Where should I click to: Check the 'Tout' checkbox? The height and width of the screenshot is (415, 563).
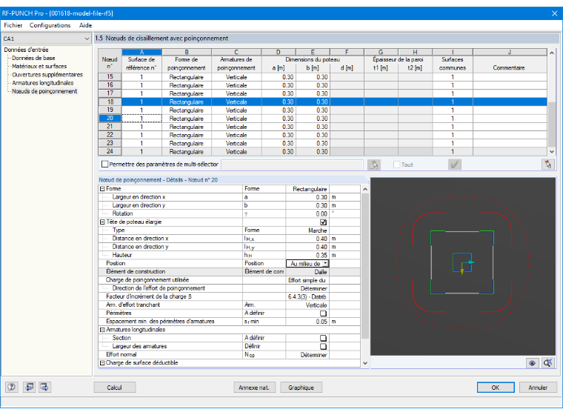click(x=397, y=165)
